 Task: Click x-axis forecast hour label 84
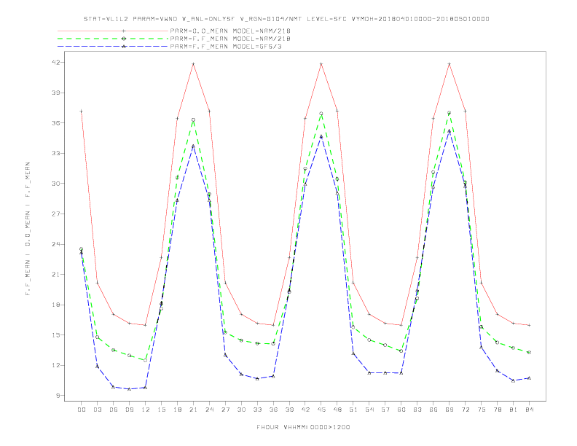(529, 410)
